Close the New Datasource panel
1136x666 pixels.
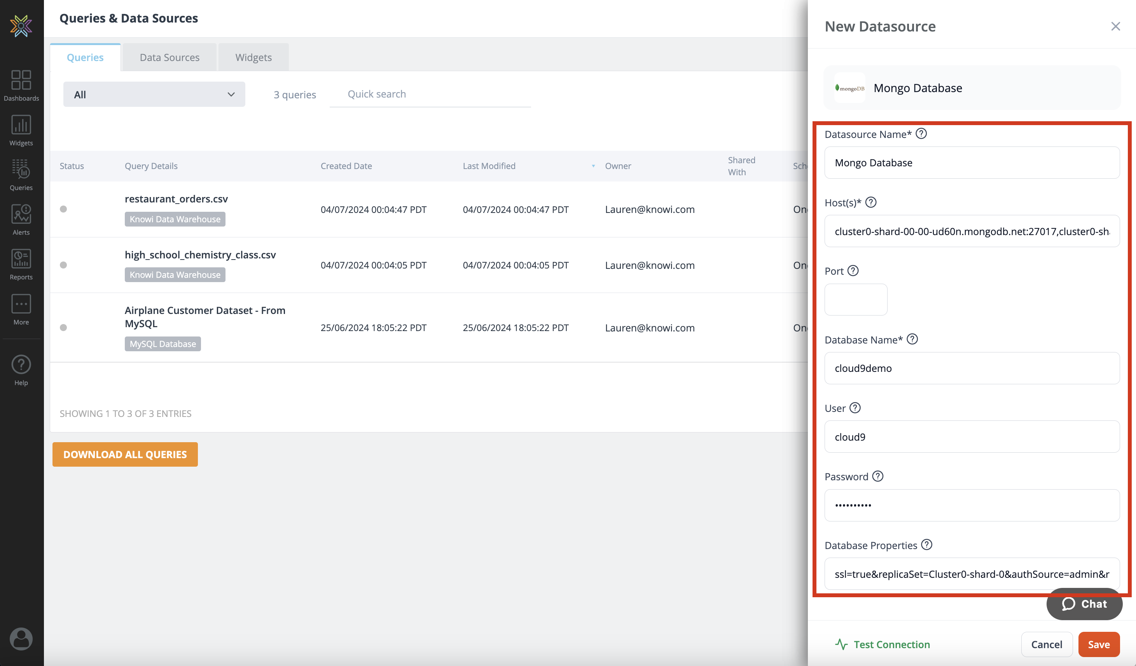1116,26
